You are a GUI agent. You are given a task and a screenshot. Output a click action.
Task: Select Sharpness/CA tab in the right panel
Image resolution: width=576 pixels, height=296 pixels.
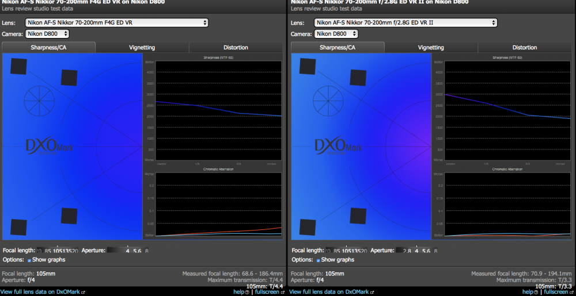pos(338,47)
